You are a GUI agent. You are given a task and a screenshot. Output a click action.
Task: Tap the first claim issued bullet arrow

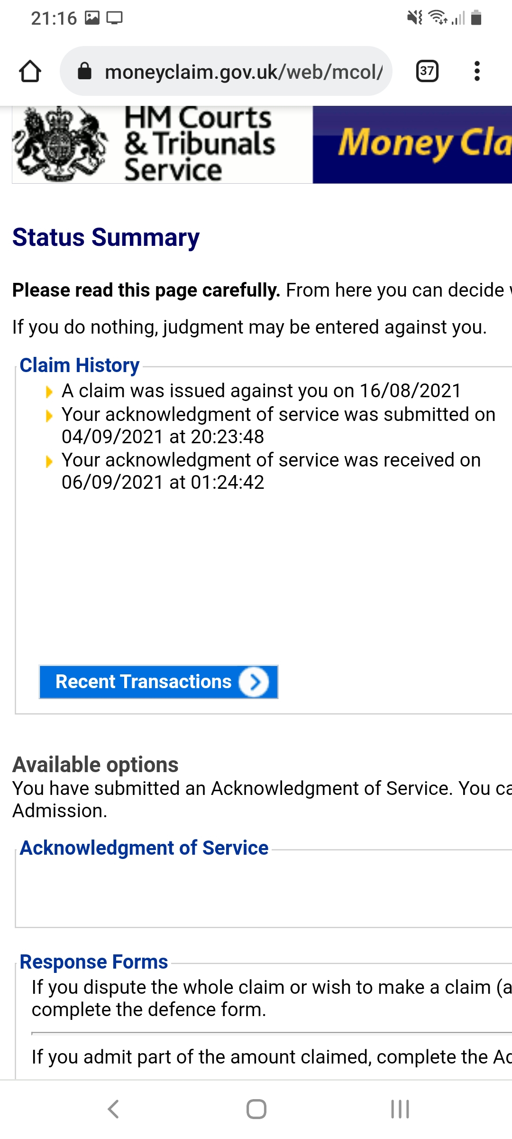click(x=49, y=392)
